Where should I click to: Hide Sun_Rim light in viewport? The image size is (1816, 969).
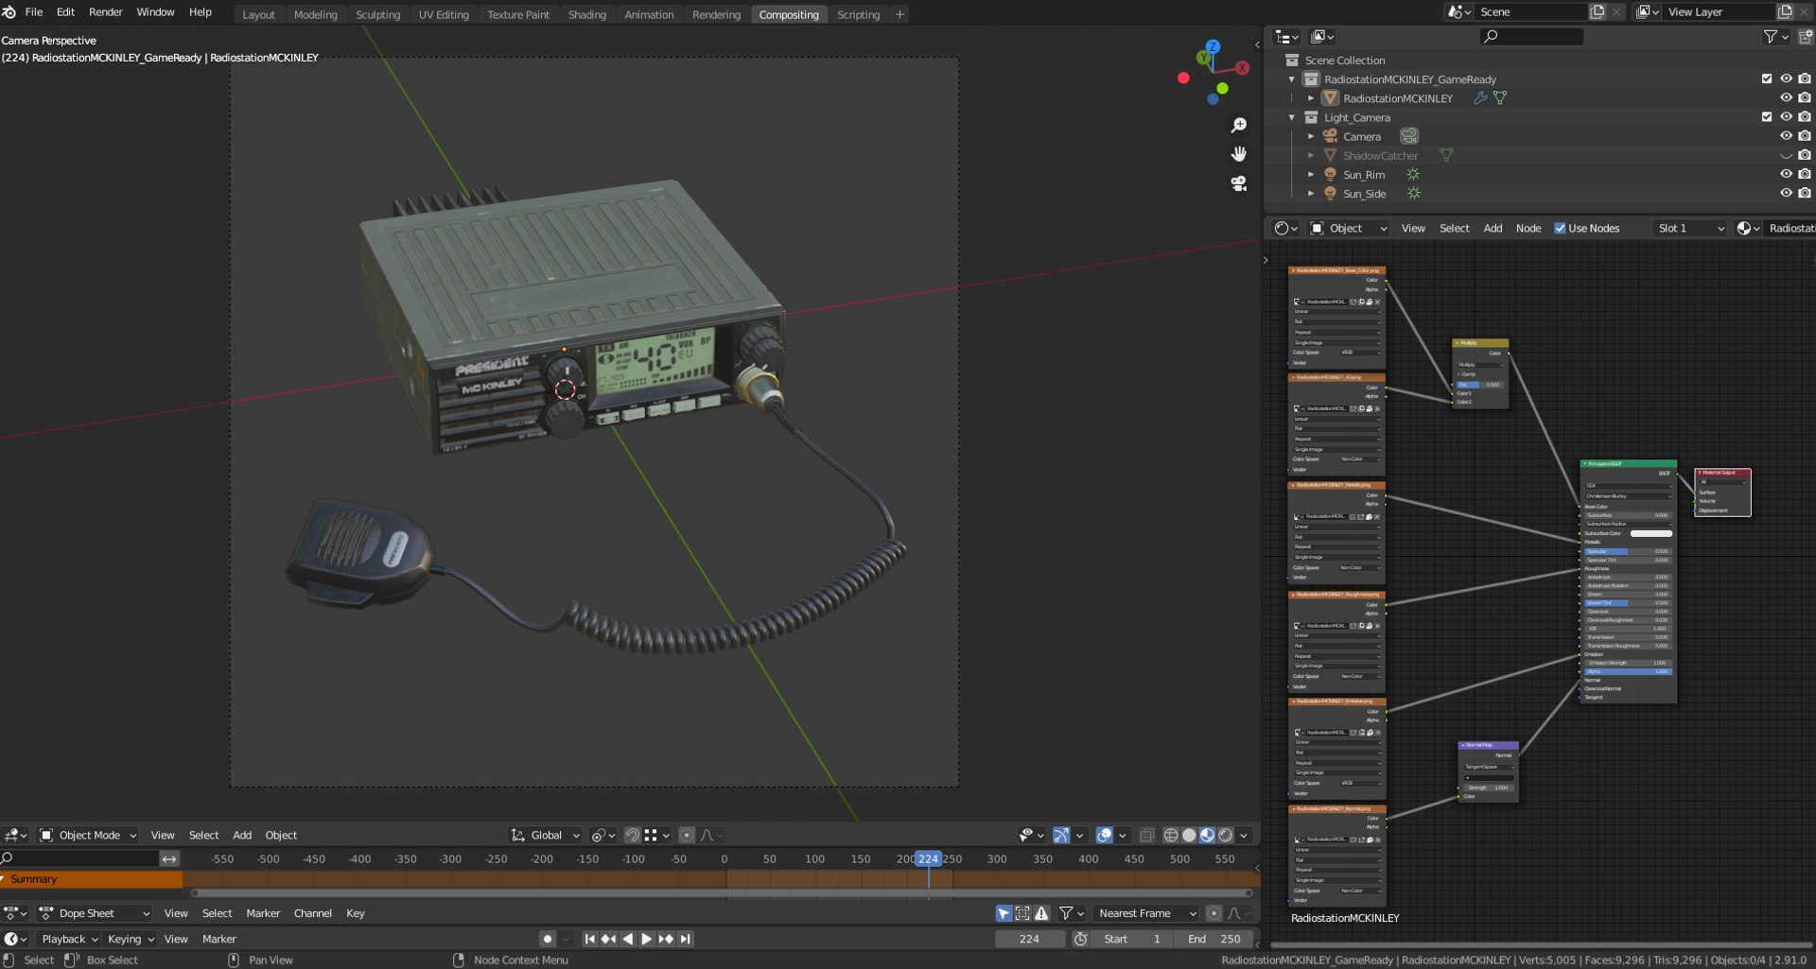[1786, 174]
